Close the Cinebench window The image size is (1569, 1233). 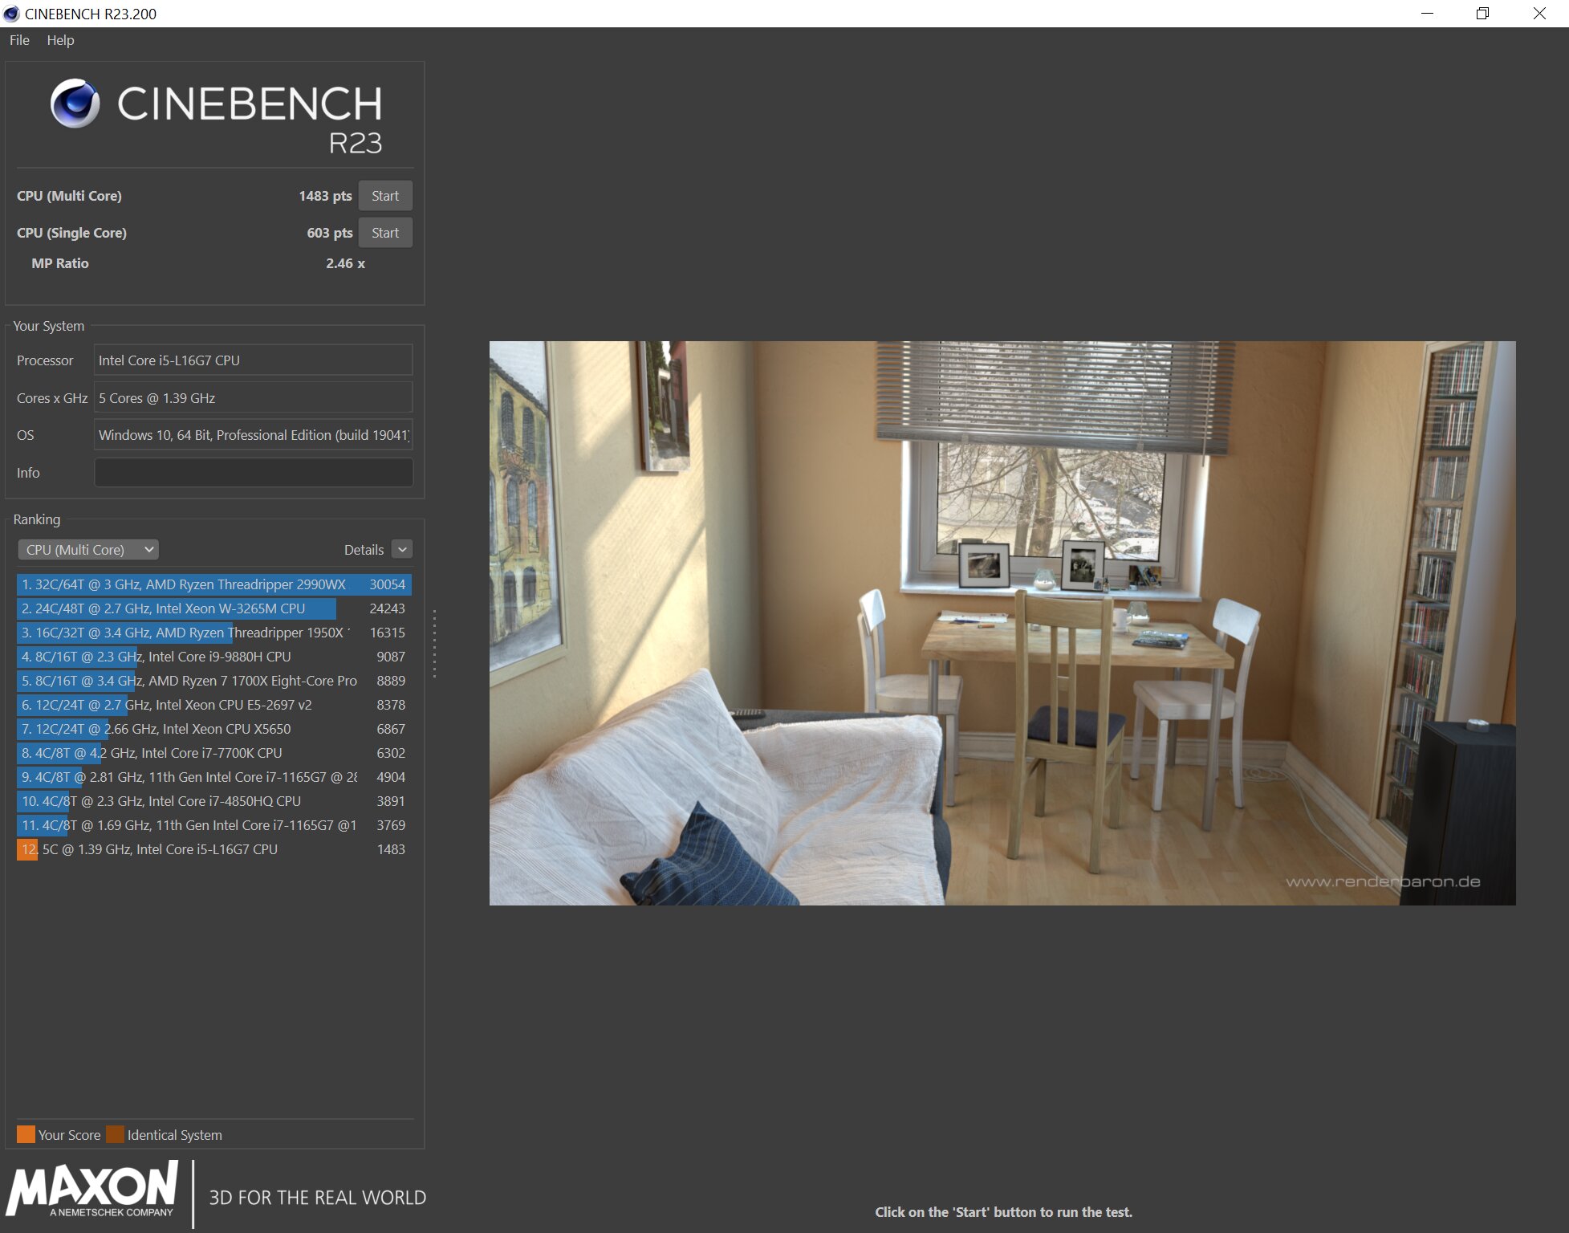tap(1539, 14)
